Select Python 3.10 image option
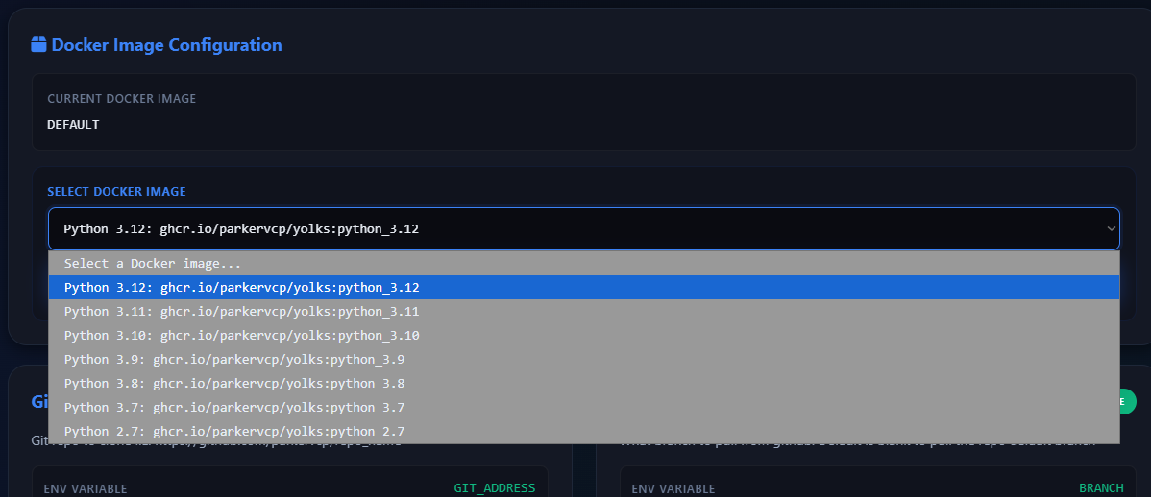This screenshot has width=1151, height=497. [x=583, y=336]
